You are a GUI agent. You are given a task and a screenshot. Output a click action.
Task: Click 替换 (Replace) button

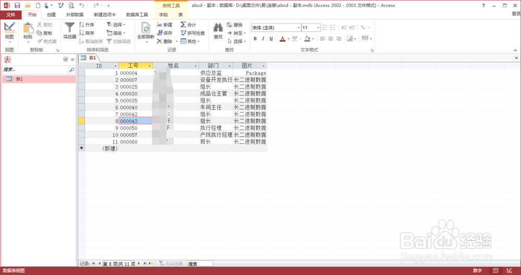(235, 24)
